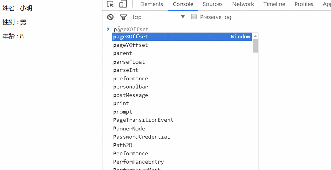
Task: Click the console prompt chevron arrow
Action: [108, 29]
